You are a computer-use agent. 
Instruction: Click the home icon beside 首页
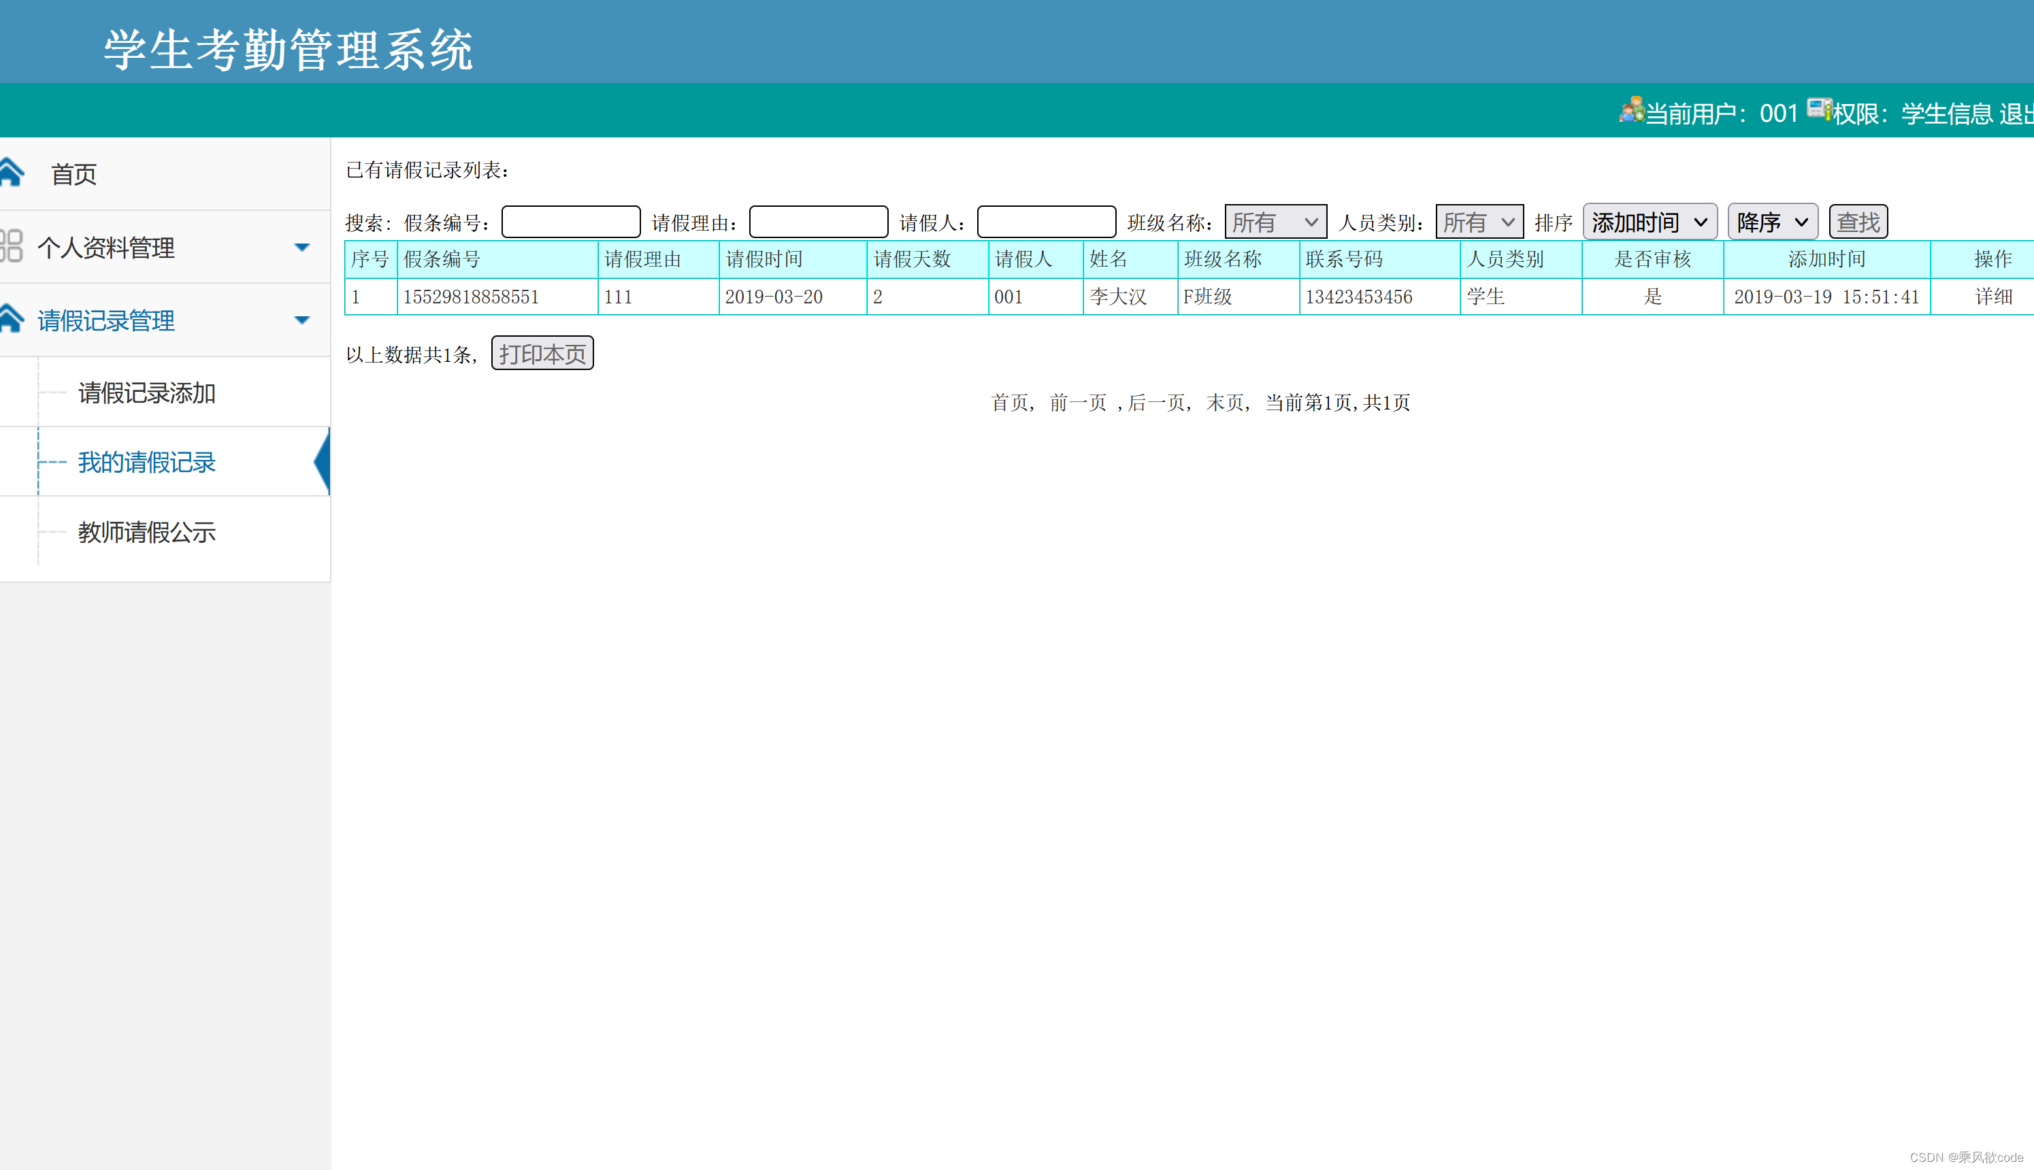pos(12,173)
